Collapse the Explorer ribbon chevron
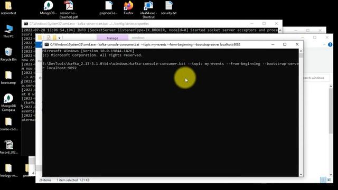The width and height of the screenshot is (338, 190). (324, 44)
